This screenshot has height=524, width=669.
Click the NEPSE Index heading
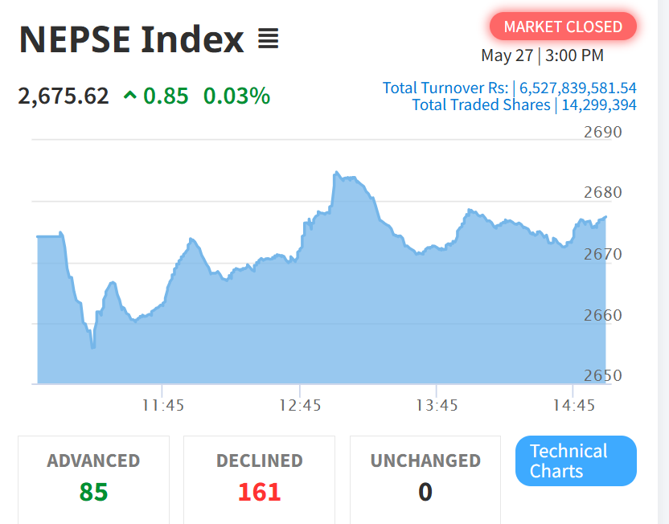pyautogui.click(x=131, y=39)
